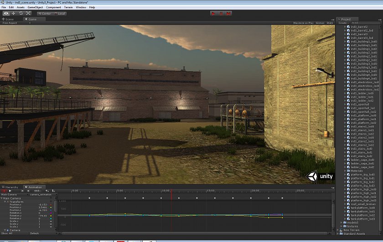The width and height of the screenshot is (383, 242).
Task: Open the Assets menu
Action: point(21,7)
